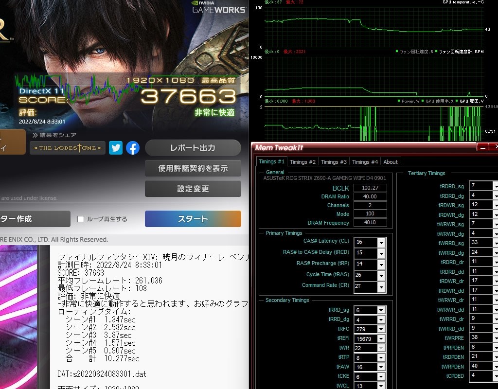
Task: Click the レポート出力 button
Action: (x=193, y=148)
